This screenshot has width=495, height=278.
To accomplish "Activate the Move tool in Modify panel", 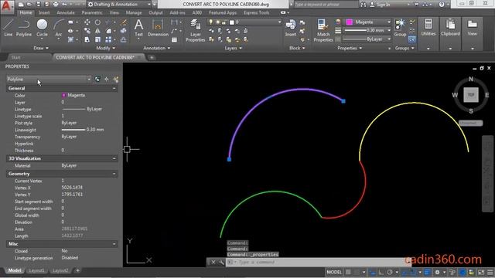I will point(87,22).
